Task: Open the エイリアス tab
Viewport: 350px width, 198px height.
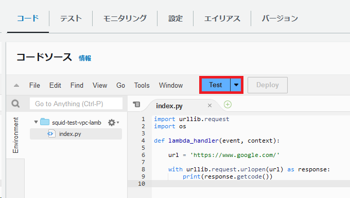Action: click(222, 18)
